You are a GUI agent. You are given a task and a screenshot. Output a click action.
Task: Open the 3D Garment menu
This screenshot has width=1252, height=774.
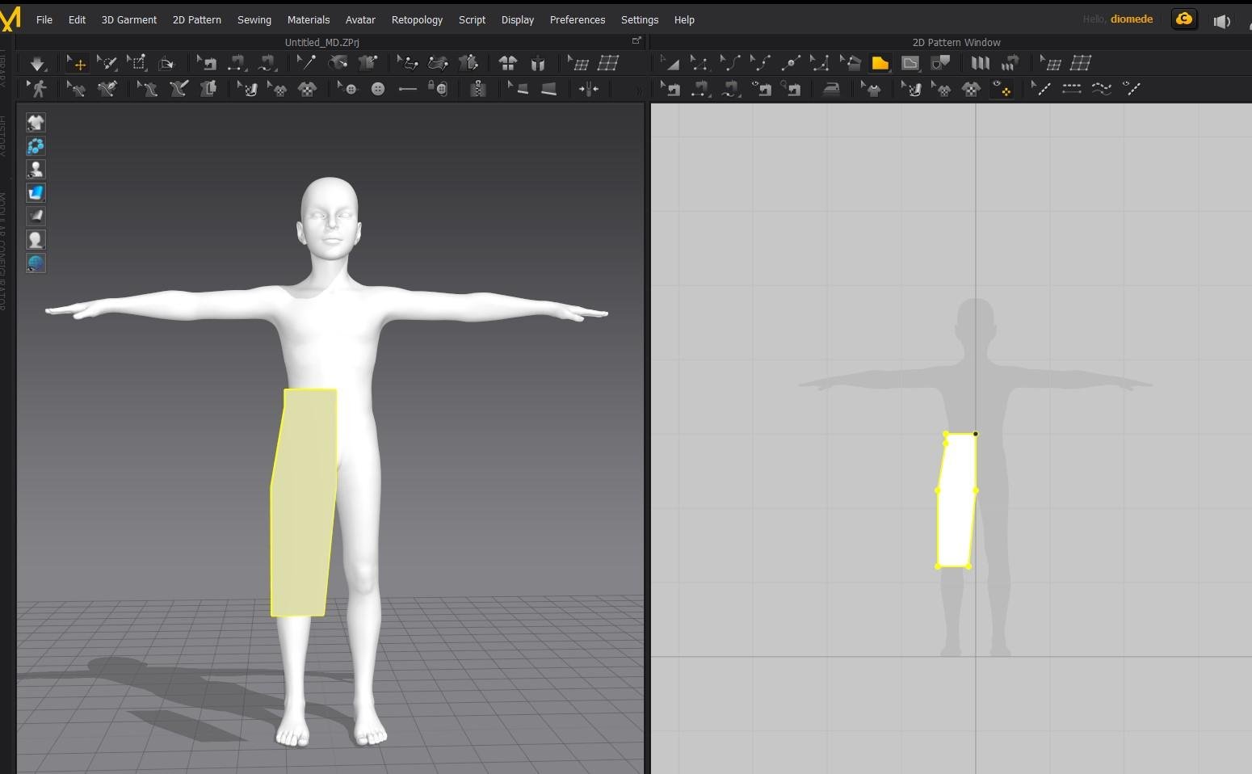click(x=128, y=20)
